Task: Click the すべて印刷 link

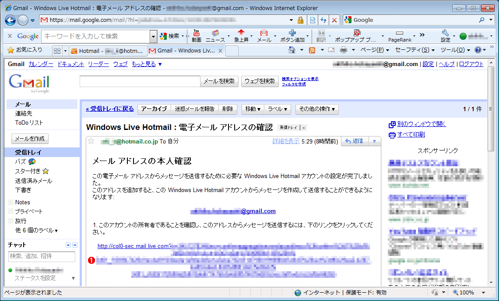Action: point(411,135)
